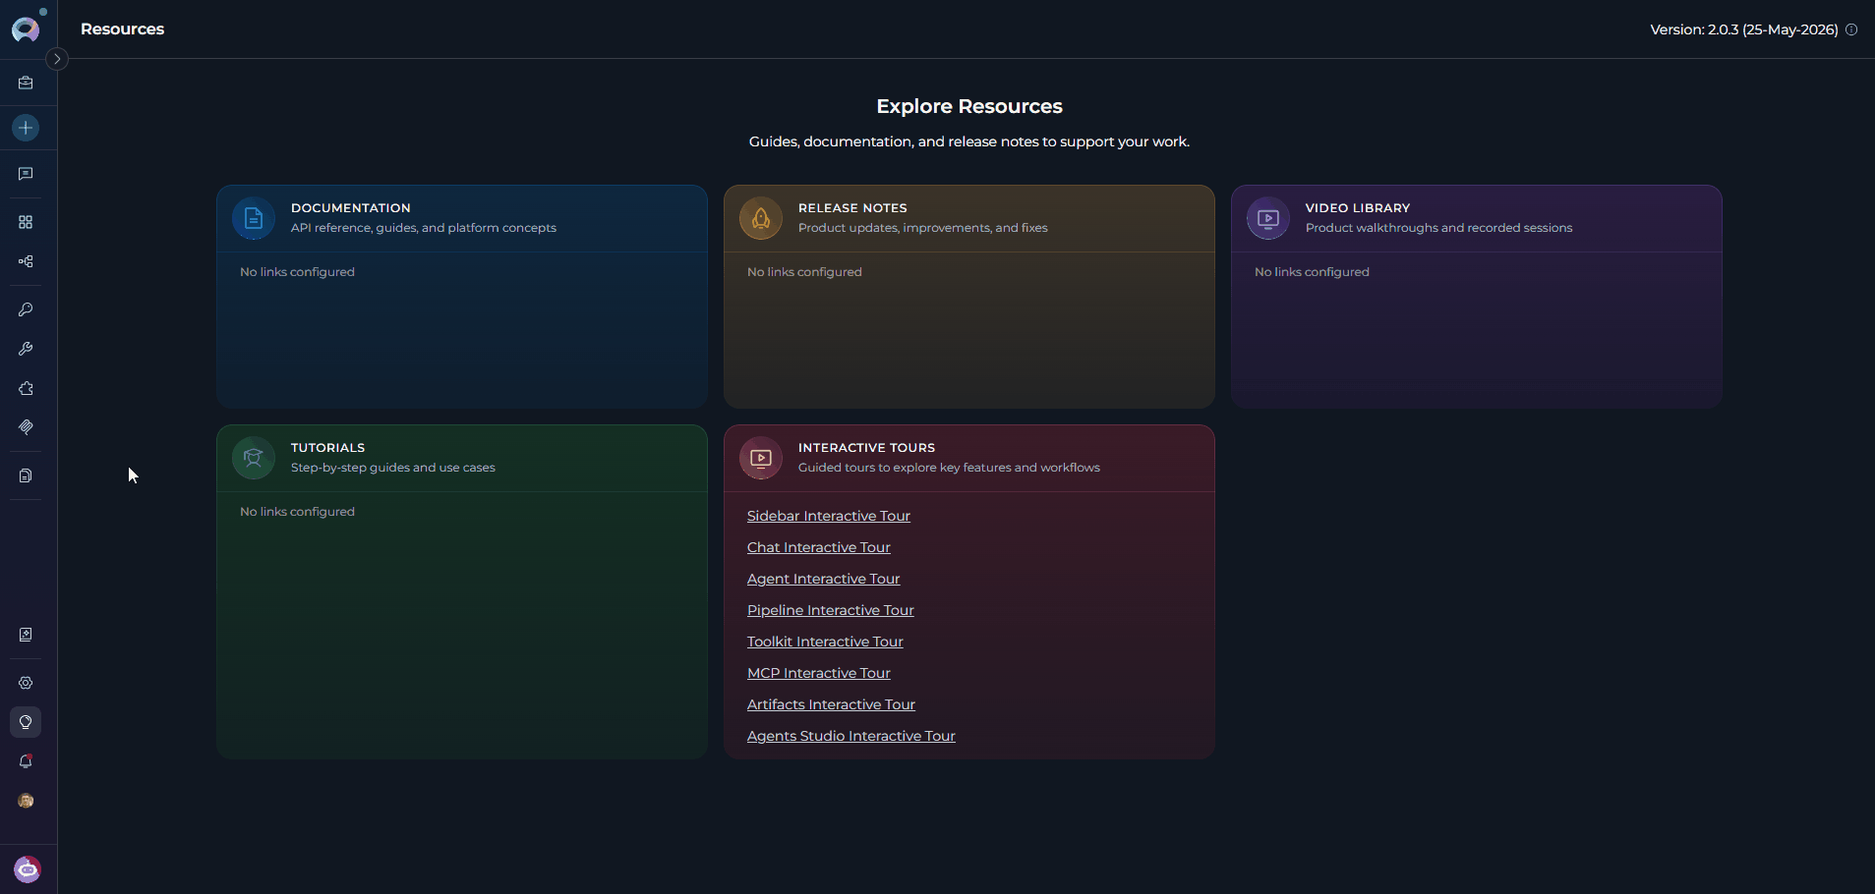Click the lightbulb resources icon in the sidebar

tap(26, 722)
